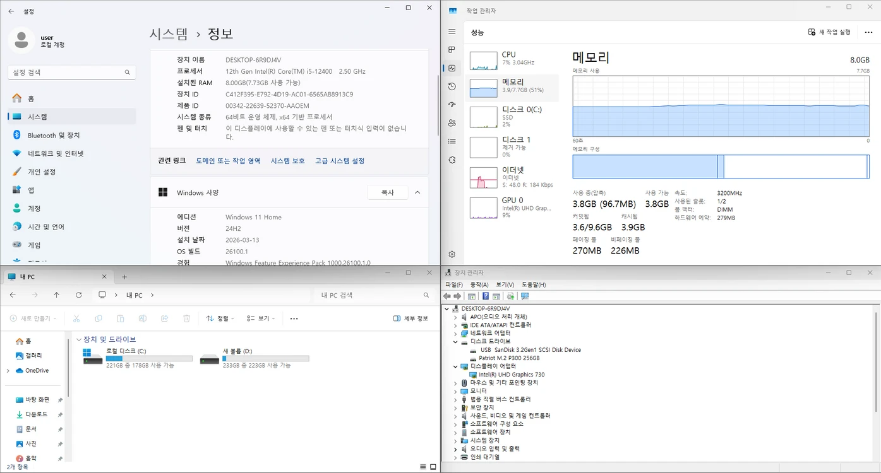Open Details list icon in Task Manager
The image size is (881, 473).
click(452, 141)
